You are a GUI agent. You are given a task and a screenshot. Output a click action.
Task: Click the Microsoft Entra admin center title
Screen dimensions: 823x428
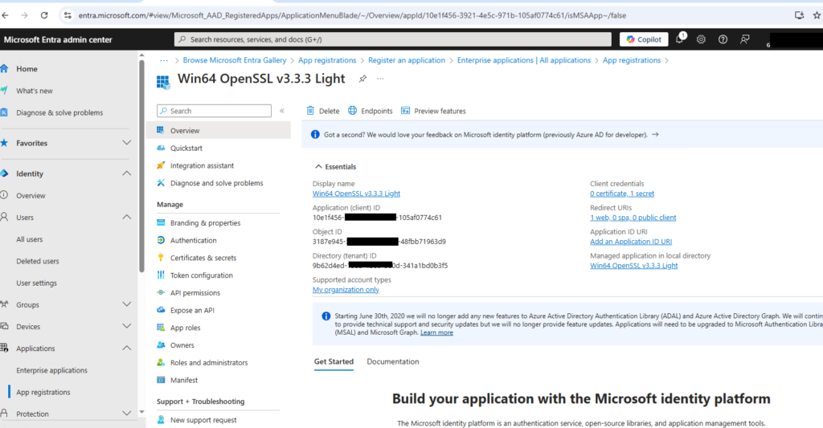(x=58, y=39)
